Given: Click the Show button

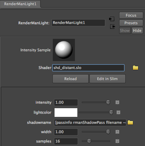Looking at the screenshot, I should (125, 31).
